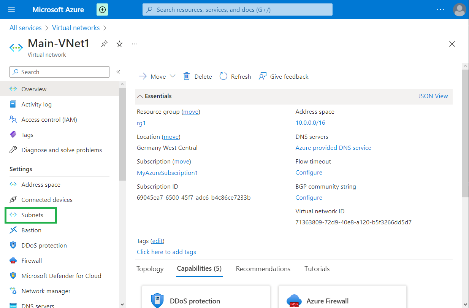Click the Firewall icon in sidebar
This screenshot has height=308, width=469.
point(13,260)
